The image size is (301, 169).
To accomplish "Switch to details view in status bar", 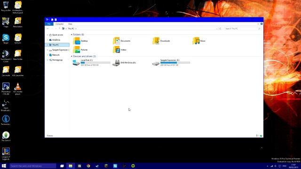I will [x=257, y=136].
